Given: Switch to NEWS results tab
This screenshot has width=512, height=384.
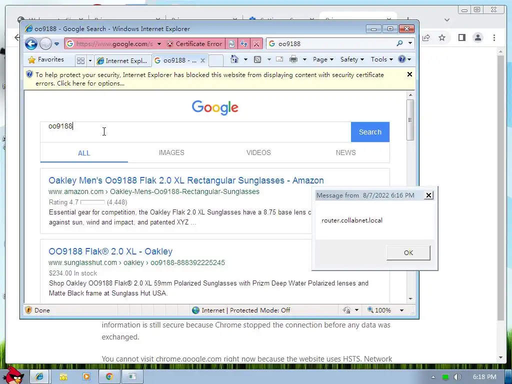Looking at the screenshot, I should [346, 153].
